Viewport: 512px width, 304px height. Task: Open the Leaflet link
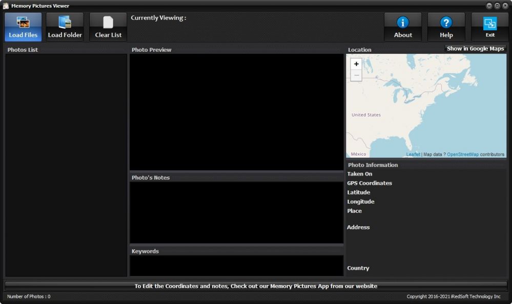pyautogui.click(x=413, y=154)
